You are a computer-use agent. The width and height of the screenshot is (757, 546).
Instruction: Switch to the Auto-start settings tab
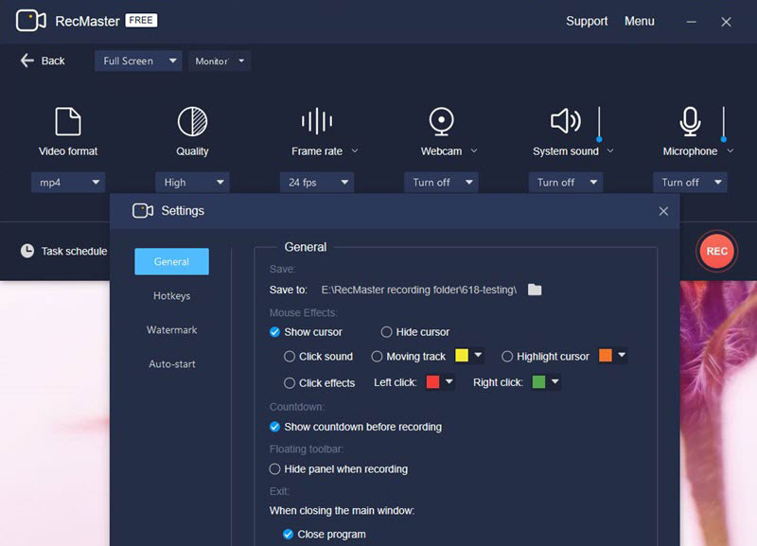pyautogui.click(x=172, y=364)
